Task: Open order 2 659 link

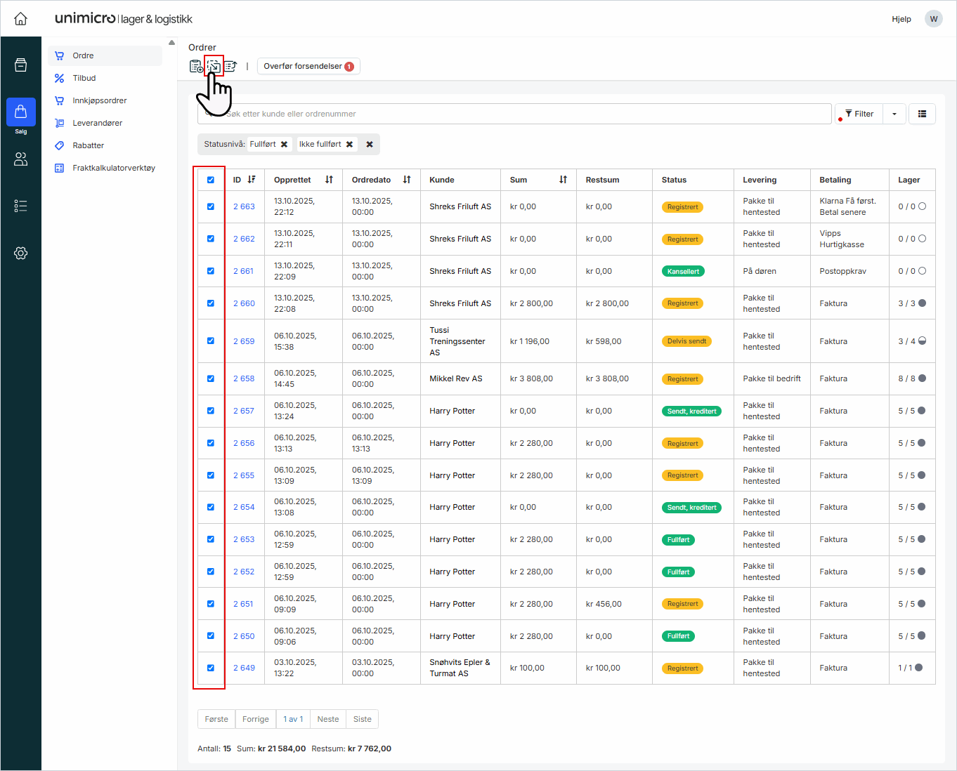Action: point(244,341)
